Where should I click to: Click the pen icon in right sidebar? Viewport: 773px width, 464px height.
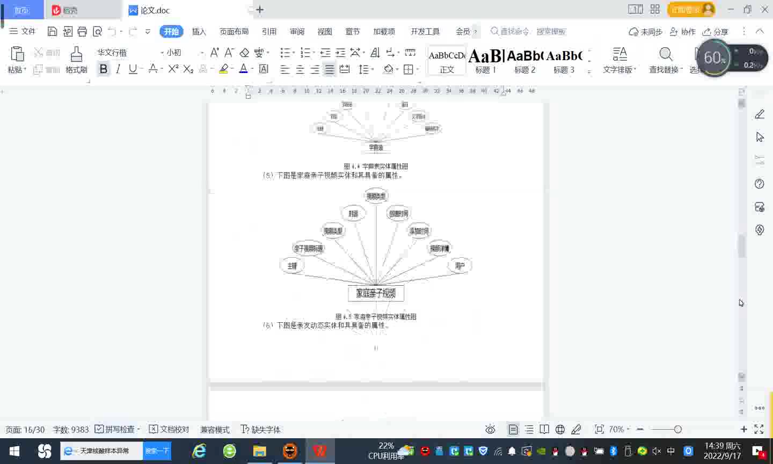(760, 114)
